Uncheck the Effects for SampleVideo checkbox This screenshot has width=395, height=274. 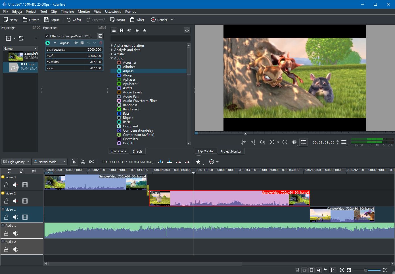tap(47, 36)
